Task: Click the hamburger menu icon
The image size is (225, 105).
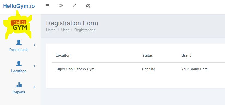Action: click(x=47, y=6)
